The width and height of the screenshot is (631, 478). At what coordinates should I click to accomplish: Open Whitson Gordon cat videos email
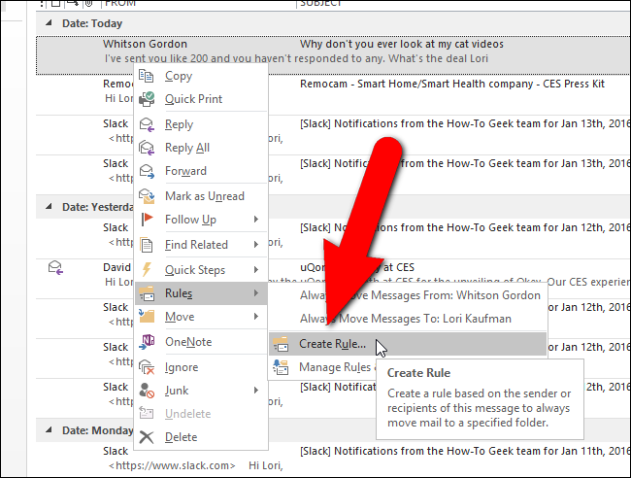pyautogui.click(x=333, y=55)
